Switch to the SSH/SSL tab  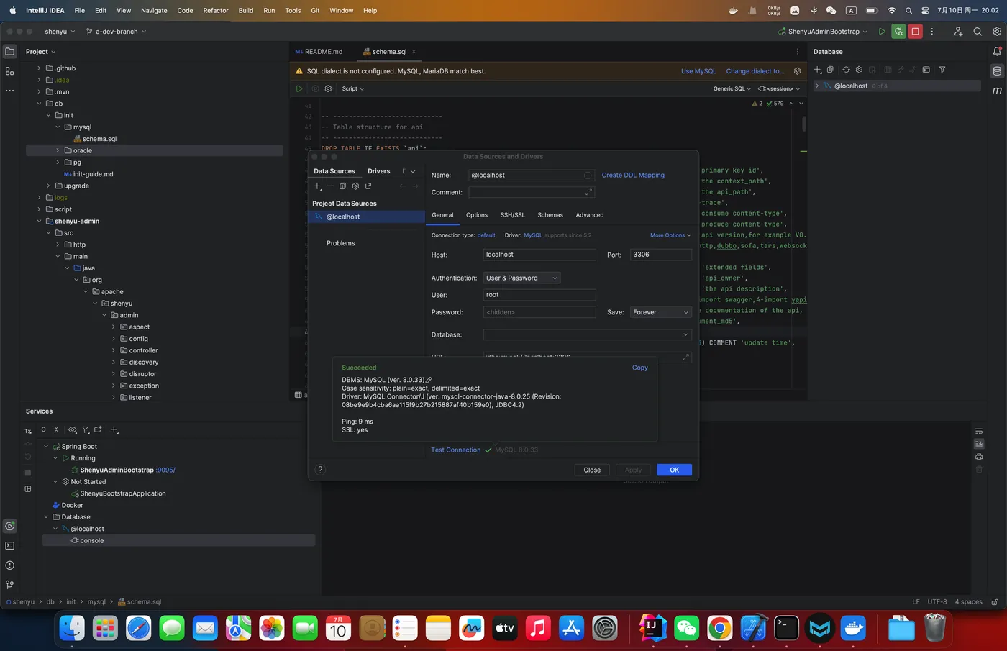point(512,215)
